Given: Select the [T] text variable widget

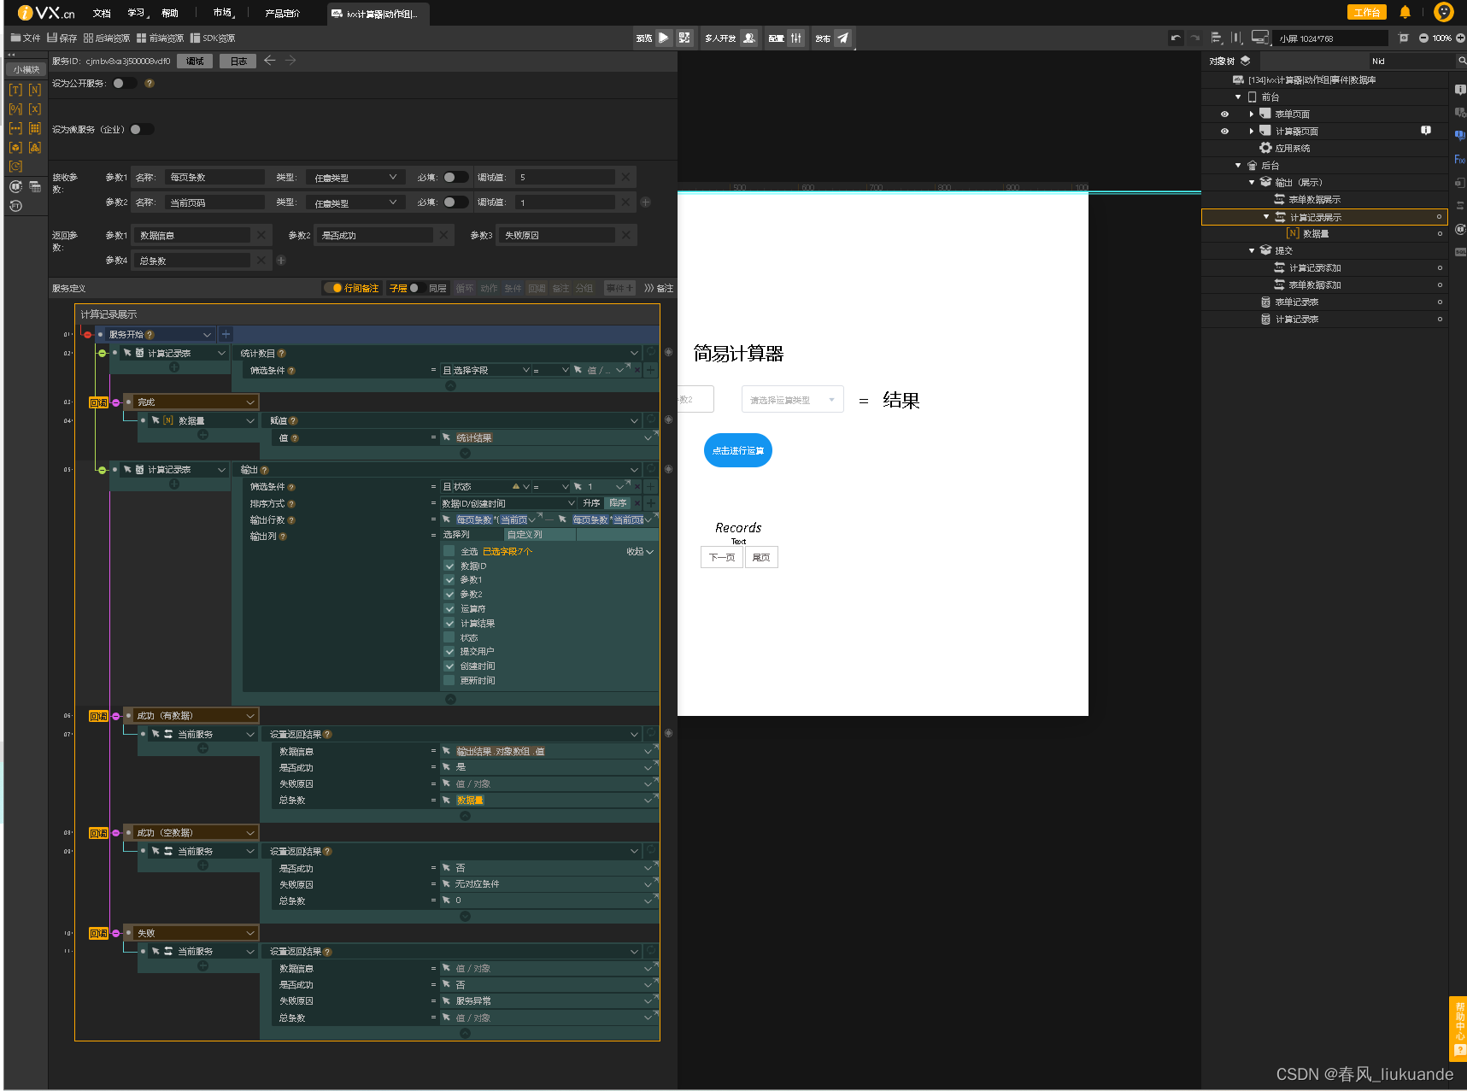Looking at the screenshot, I should [15, 90].
